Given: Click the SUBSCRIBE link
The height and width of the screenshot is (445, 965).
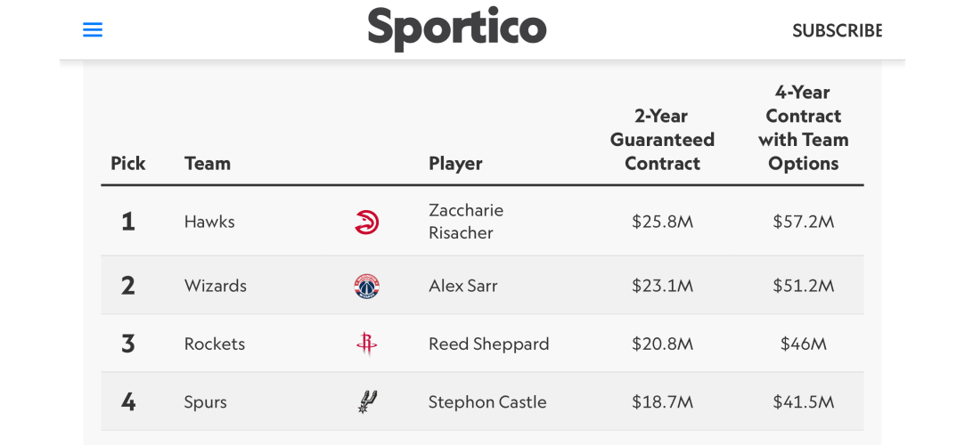Looking at the screenshot, I should point(837,31).
